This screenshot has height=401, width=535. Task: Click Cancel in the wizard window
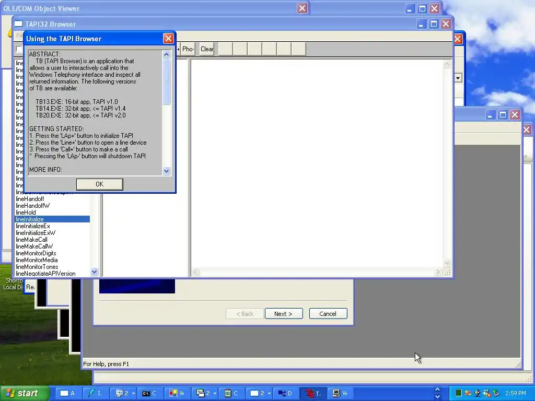coord(328,314)
